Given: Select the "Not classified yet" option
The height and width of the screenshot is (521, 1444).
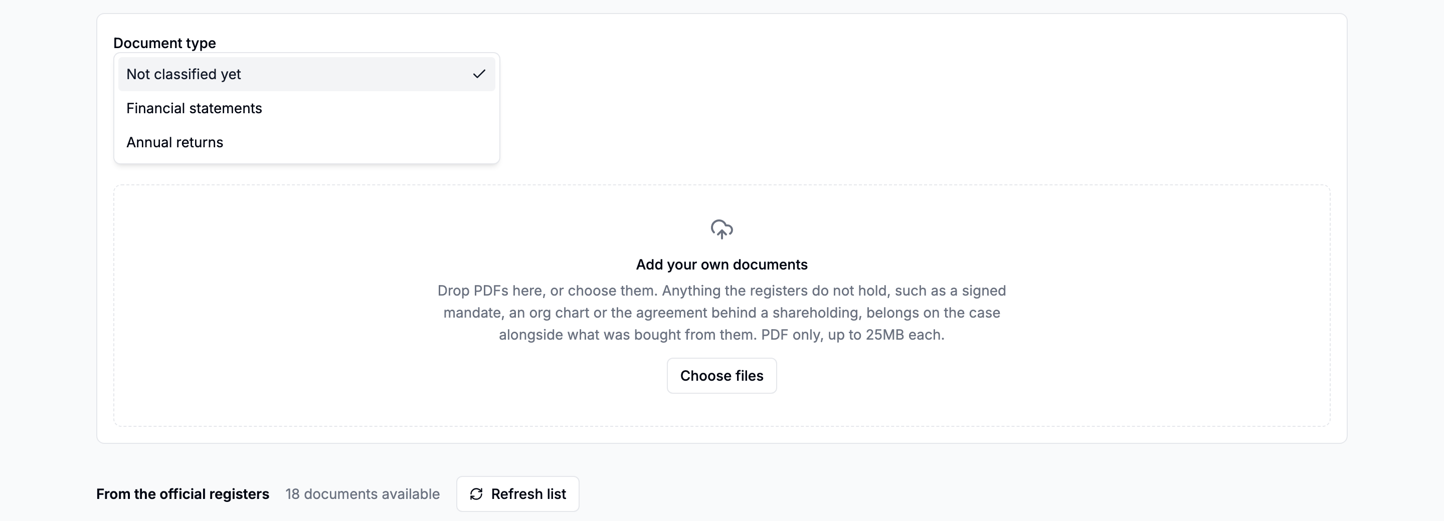Looking at the screenshot, I should click(307, 74).
